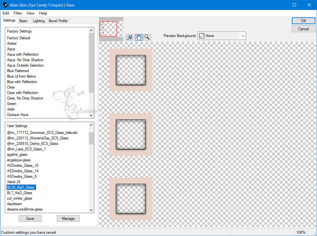The height and width of the screenshot is (236, 317).
Task: Select the Amber preset
Action: [x=12, y=43]
